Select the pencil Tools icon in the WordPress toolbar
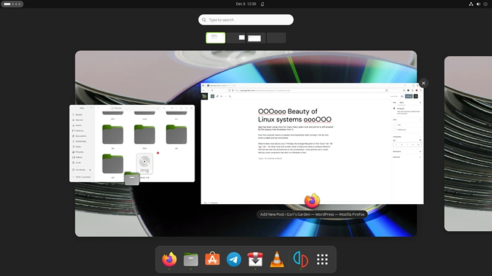This screenshot has width=492, height=276. (217, 96)
